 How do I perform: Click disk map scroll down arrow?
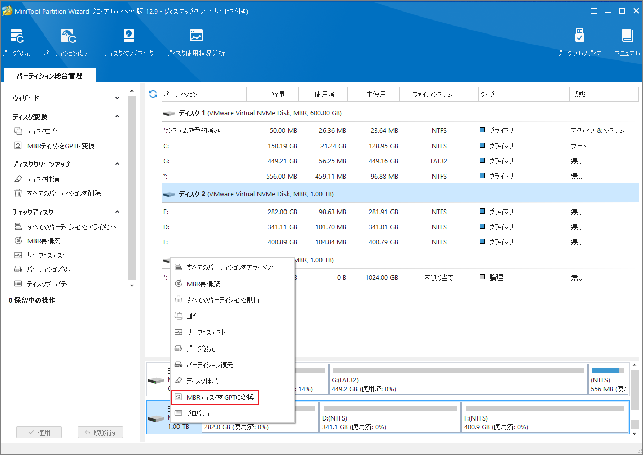[x=634, y=434]
